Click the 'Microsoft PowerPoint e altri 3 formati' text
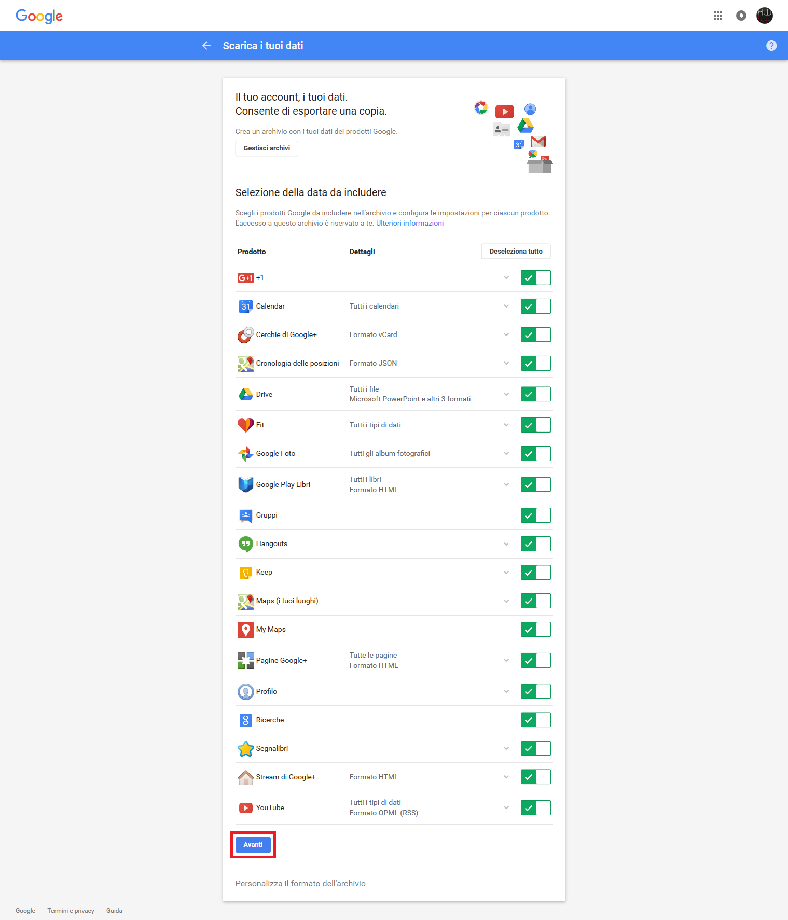 (x=410, y=399)
